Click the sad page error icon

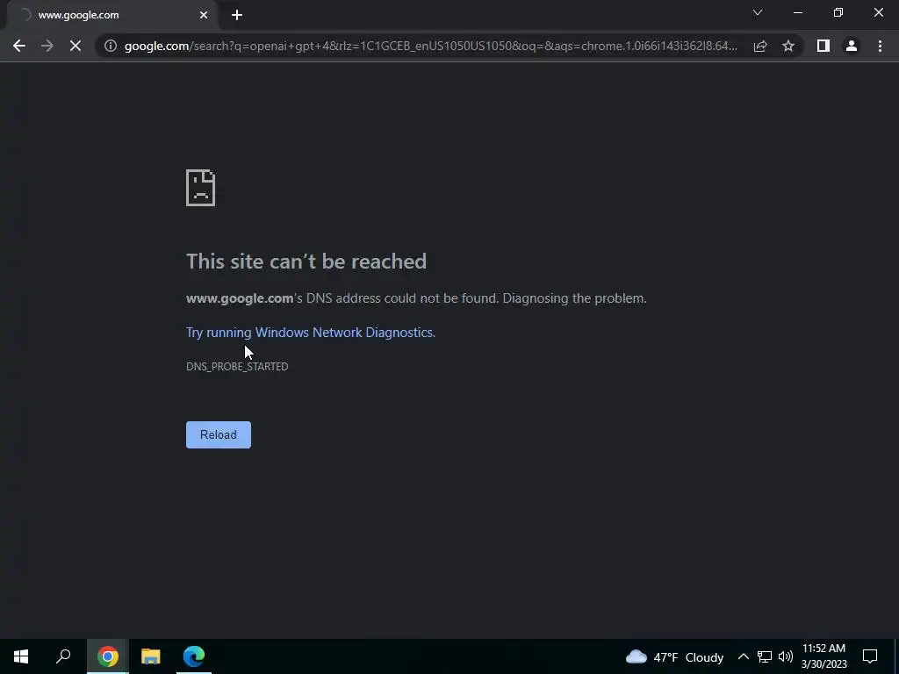pos(201,188)
